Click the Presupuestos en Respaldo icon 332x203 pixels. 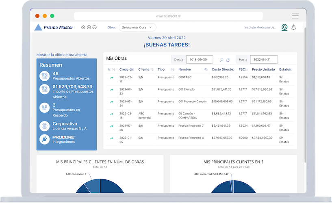pyautogui.click(x=44, y=108)
